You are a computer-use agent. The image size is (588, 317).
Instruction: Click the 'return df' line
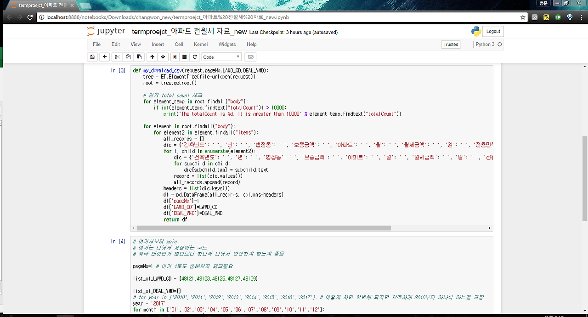click(x=175, y=220)
